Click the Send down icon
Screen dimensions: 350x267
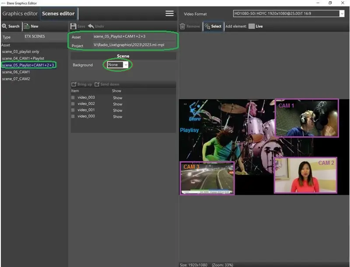[x=97, y=84]
